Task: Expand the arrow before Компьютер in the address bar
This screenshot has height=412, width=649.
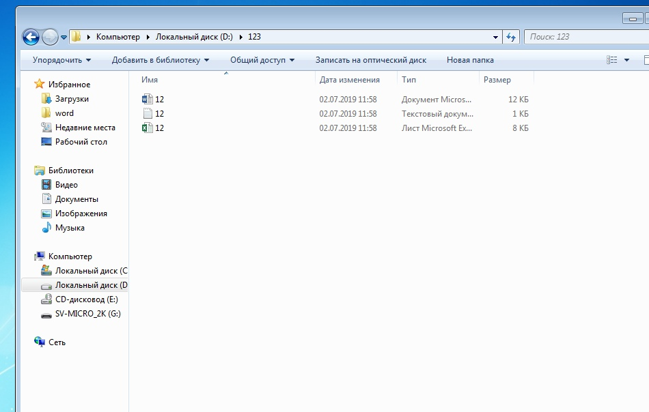Action: pos(89,37)
